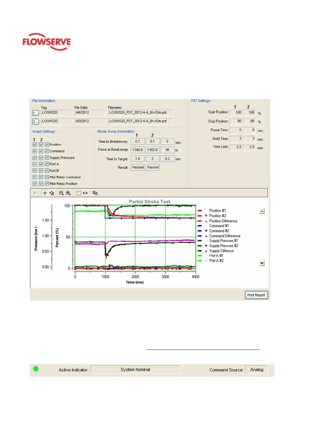Click Force at Breakaway difference value 38
The image size is (314, 445).
(x=167, y=150)
